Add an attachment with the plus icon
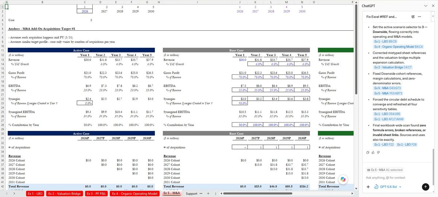438x197 pixels. point(368,187)
